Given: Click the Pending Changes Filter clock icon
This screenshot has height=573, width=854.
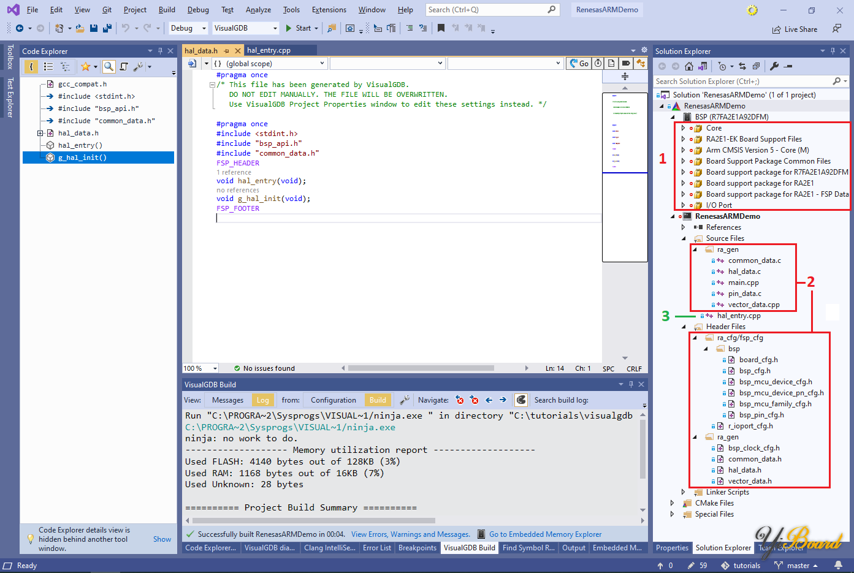Looking at the screenshot, I should click(722, 66).
